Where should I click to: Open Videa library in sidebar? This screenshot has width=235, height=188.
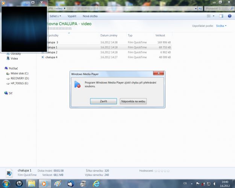pyautogui.click(x=14, y=59)
